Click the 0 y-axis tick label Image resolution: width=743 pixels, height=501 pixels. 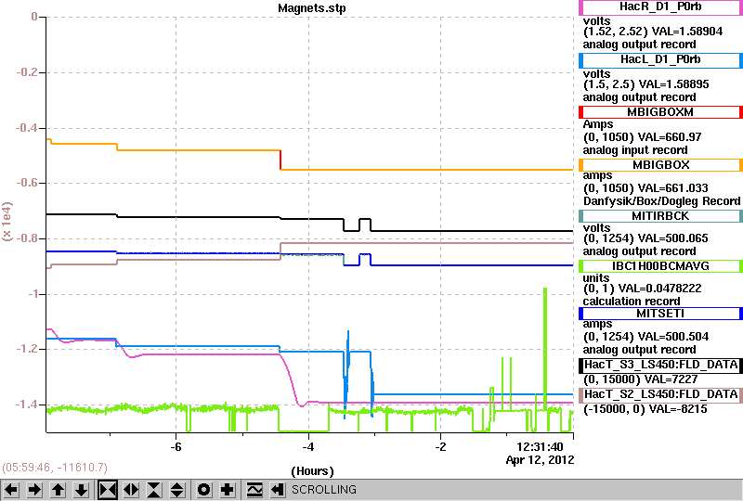coord(34,17)
